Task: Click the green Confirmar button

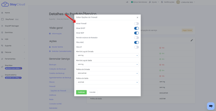Action: pos(81,92)
